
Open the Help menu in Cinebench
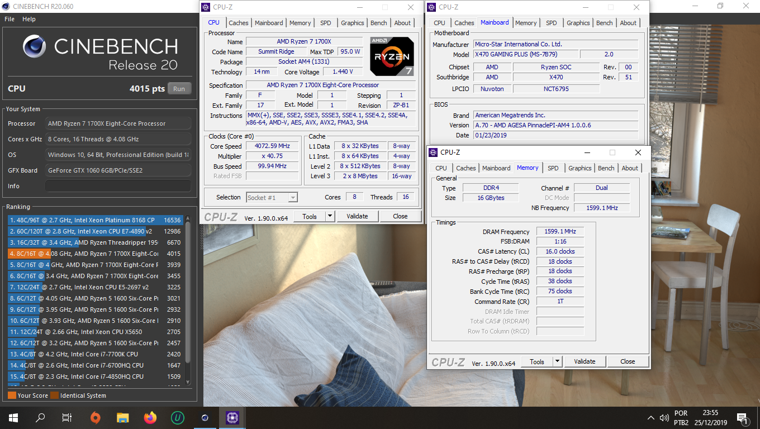[29, 19]
